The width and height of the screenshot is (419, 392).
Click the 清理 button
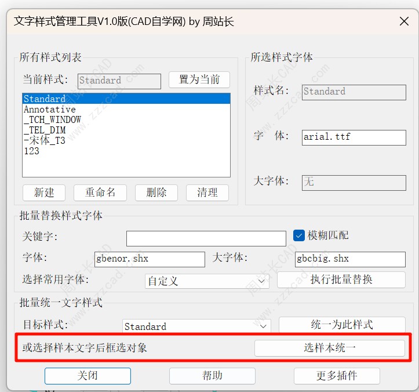tap(207, 193)
